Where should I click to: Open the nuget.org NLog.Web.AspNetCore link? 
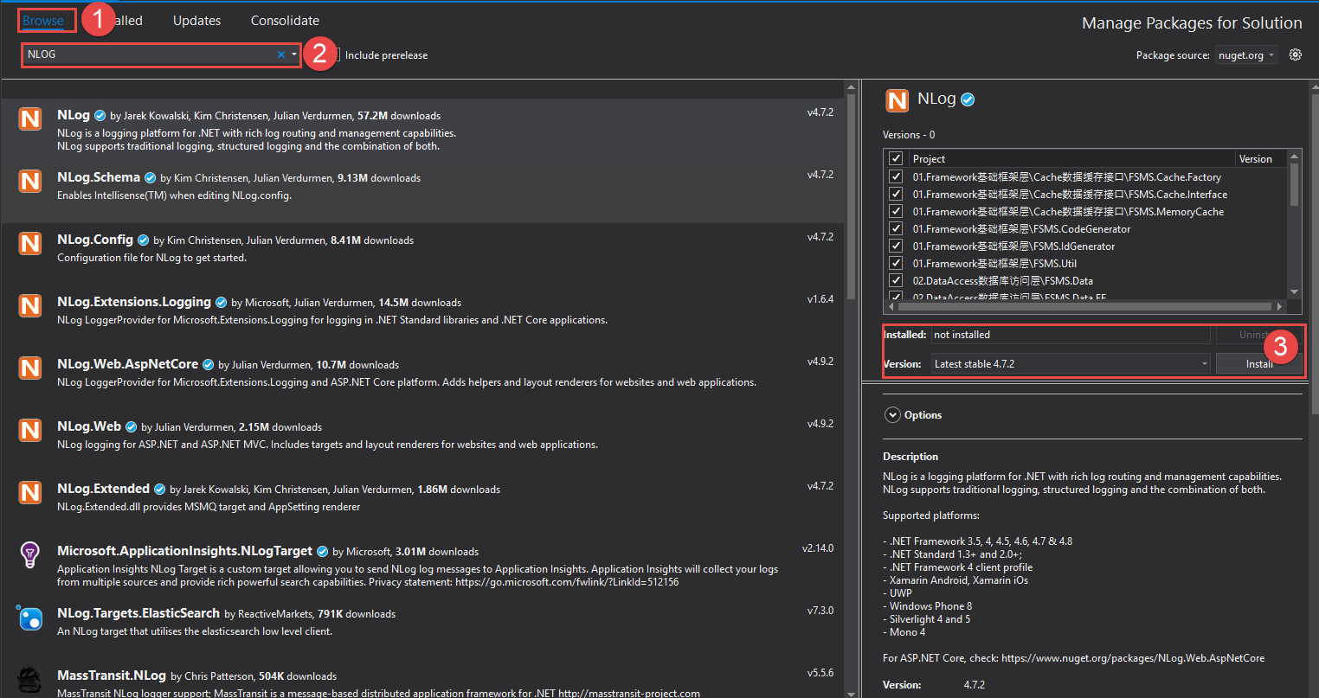point(1133,658)
